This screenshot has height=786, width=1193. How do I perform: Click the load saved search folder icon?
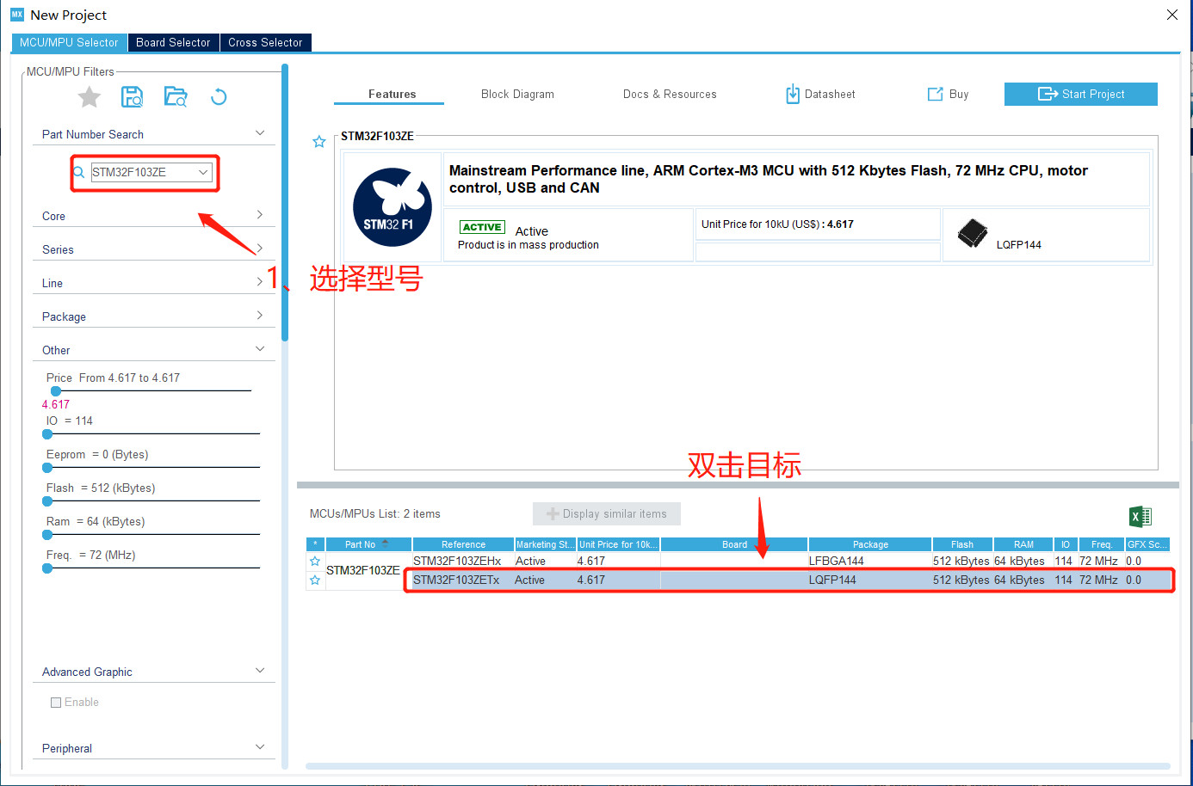point(176,97)
